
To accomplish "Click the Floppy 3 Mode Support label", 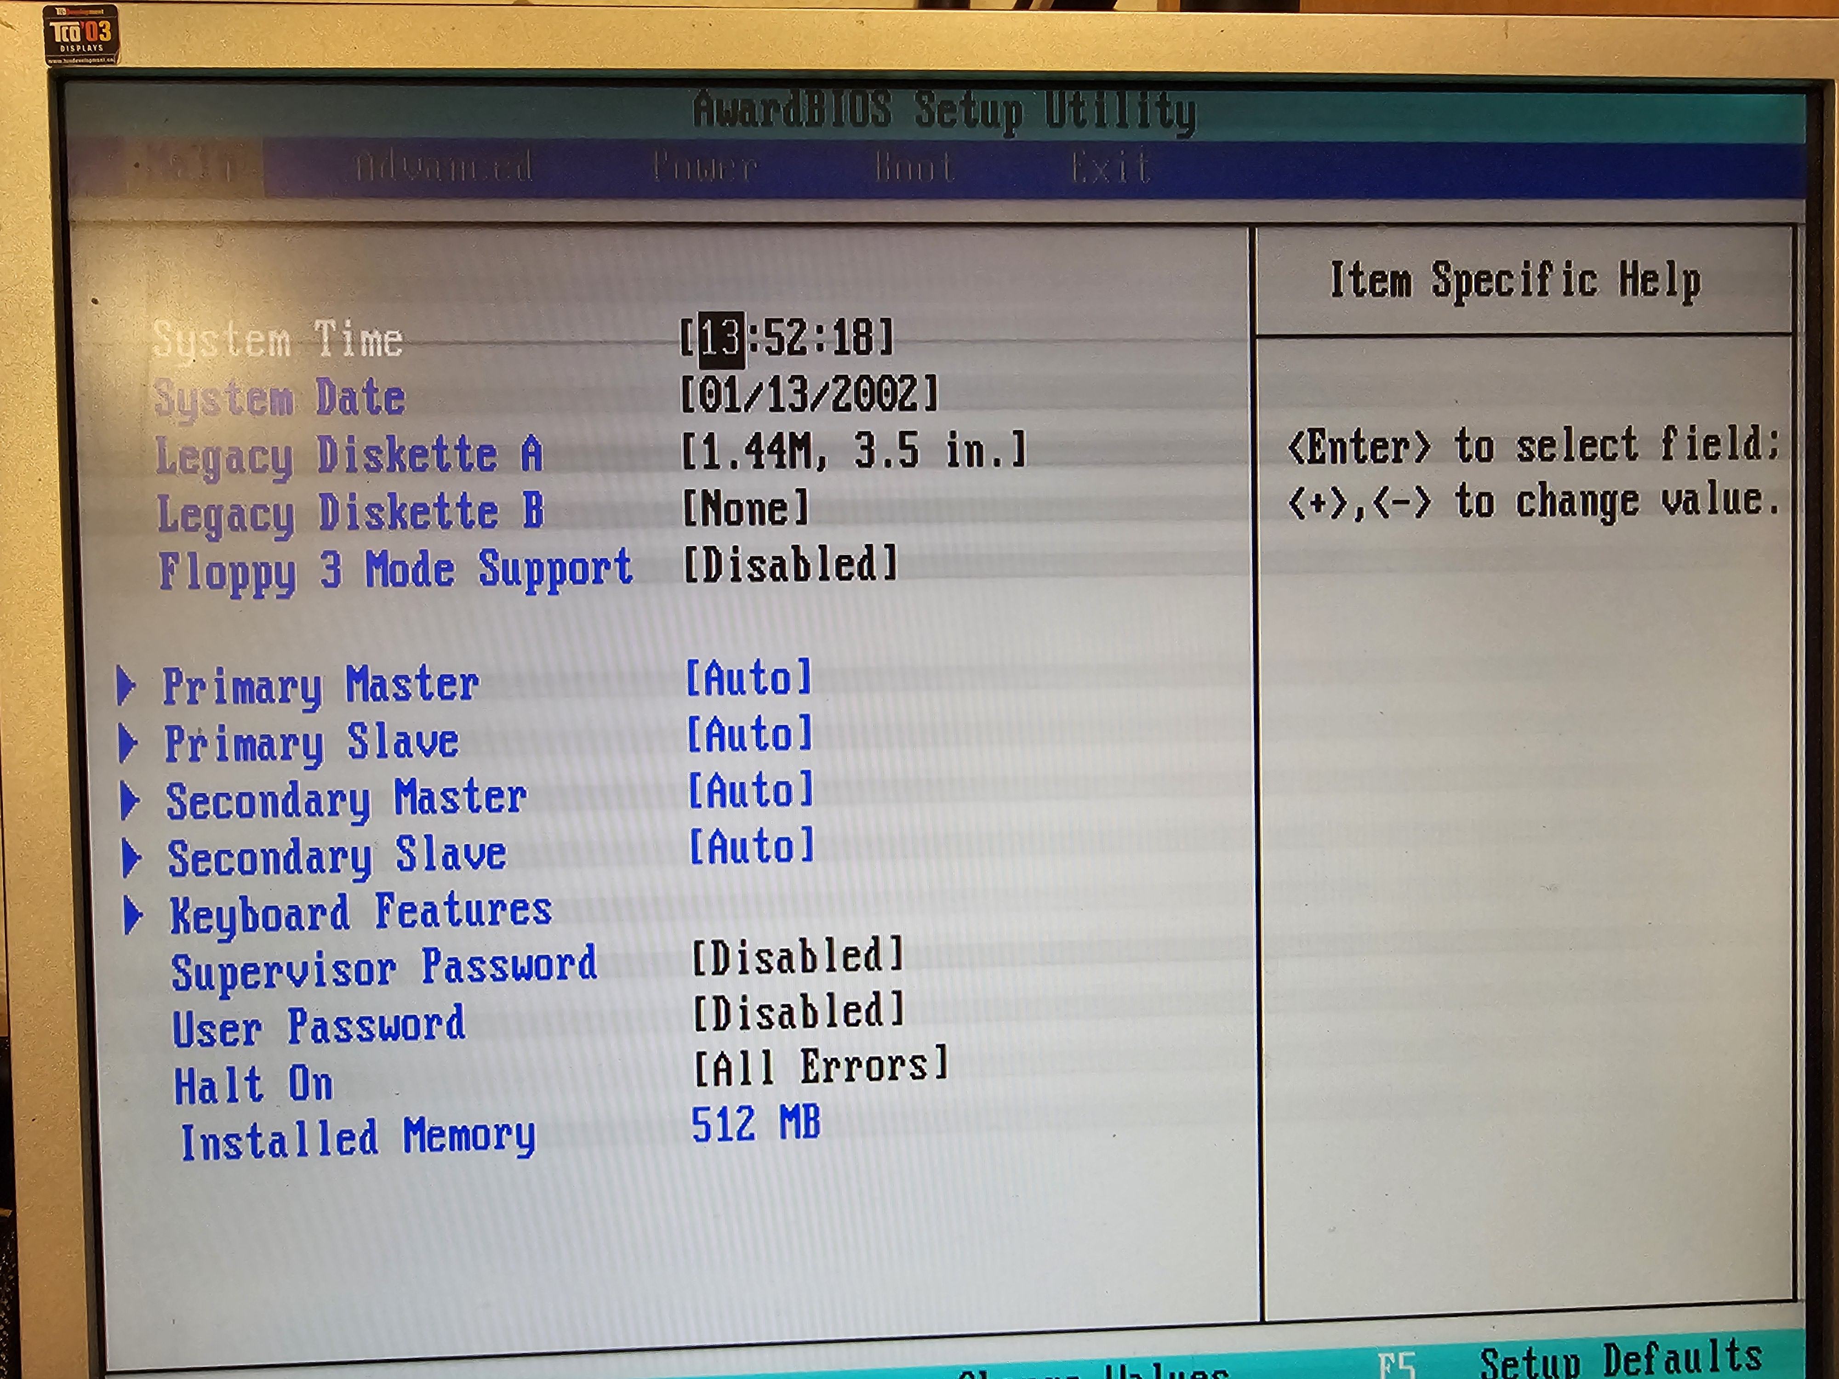I will (396, 571).
